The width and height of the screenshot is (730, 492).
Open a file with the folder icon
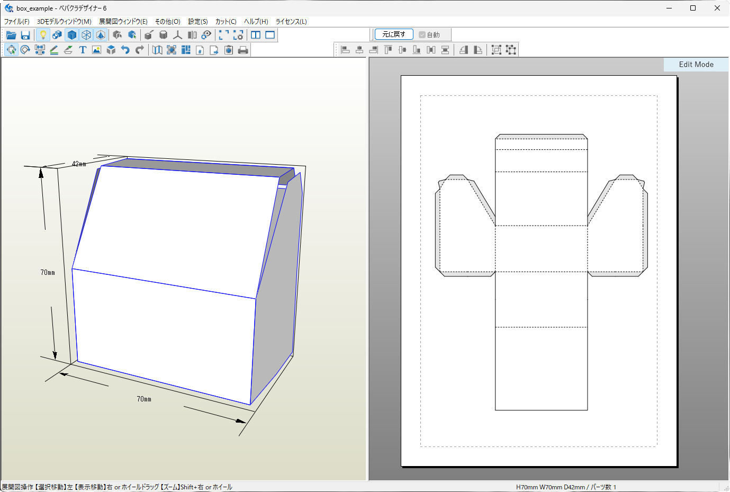click(x=11, y=35)
